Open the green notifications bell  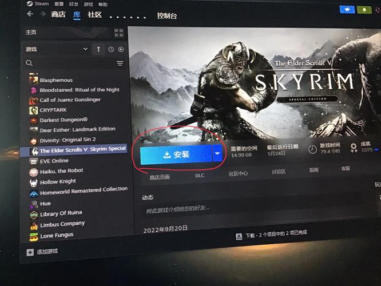[x=364, y=10]
